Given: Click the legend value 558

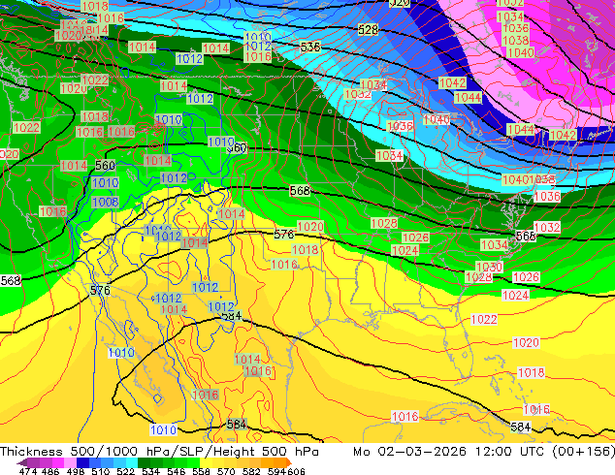Looking at the screenshot, I should tap(201, 471).
